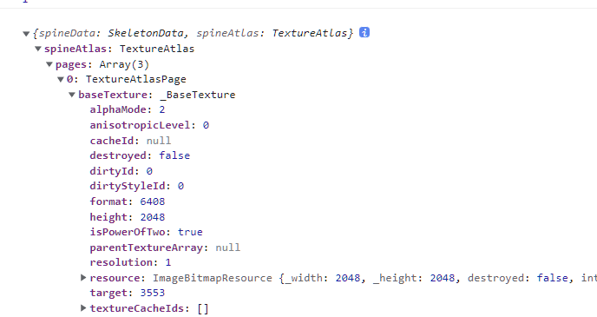Expand the textureCacheIds array
Viewport: 597px width, 317px height.
coord(83,308)
